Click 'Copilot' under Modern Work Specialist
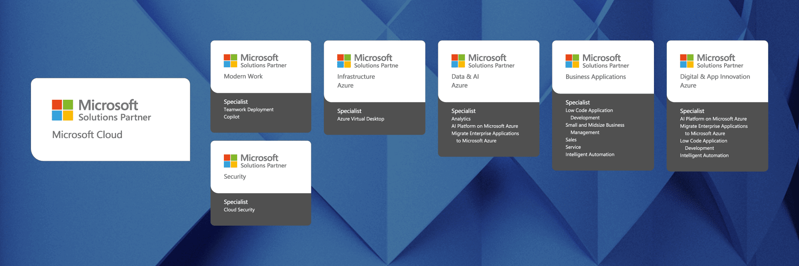This screenshot has width=799, height=266. 231,117
